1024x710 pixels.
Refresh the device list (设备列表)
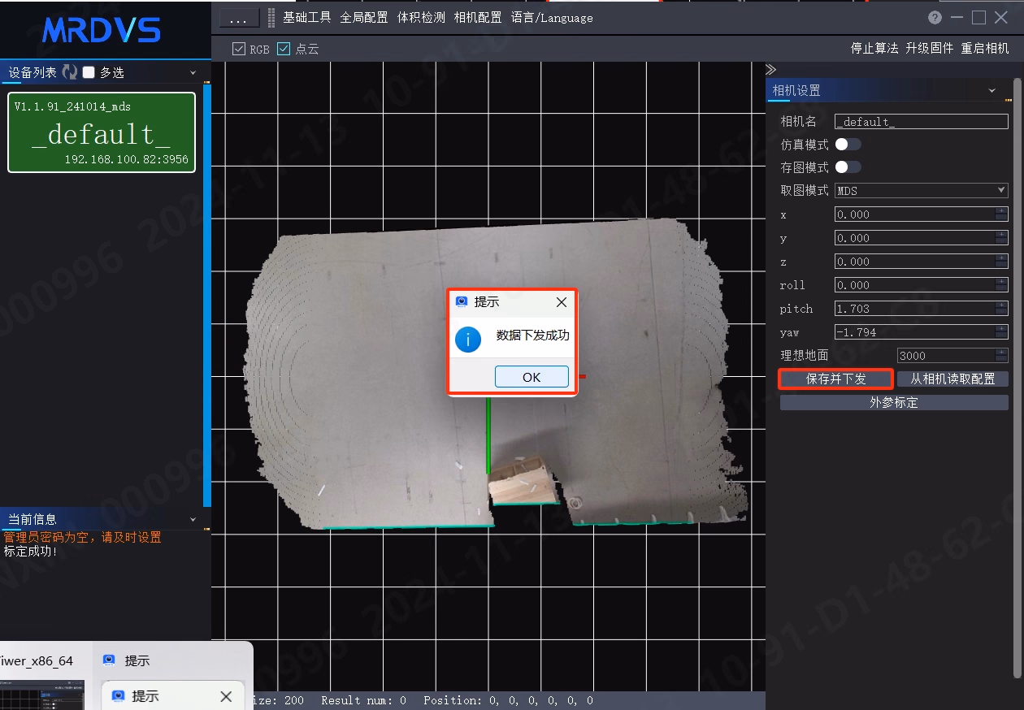tap(69, 72)
